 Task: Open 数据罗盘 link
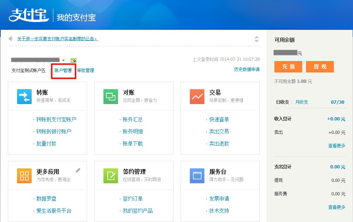pyautogui.click(x=46, y=199)
